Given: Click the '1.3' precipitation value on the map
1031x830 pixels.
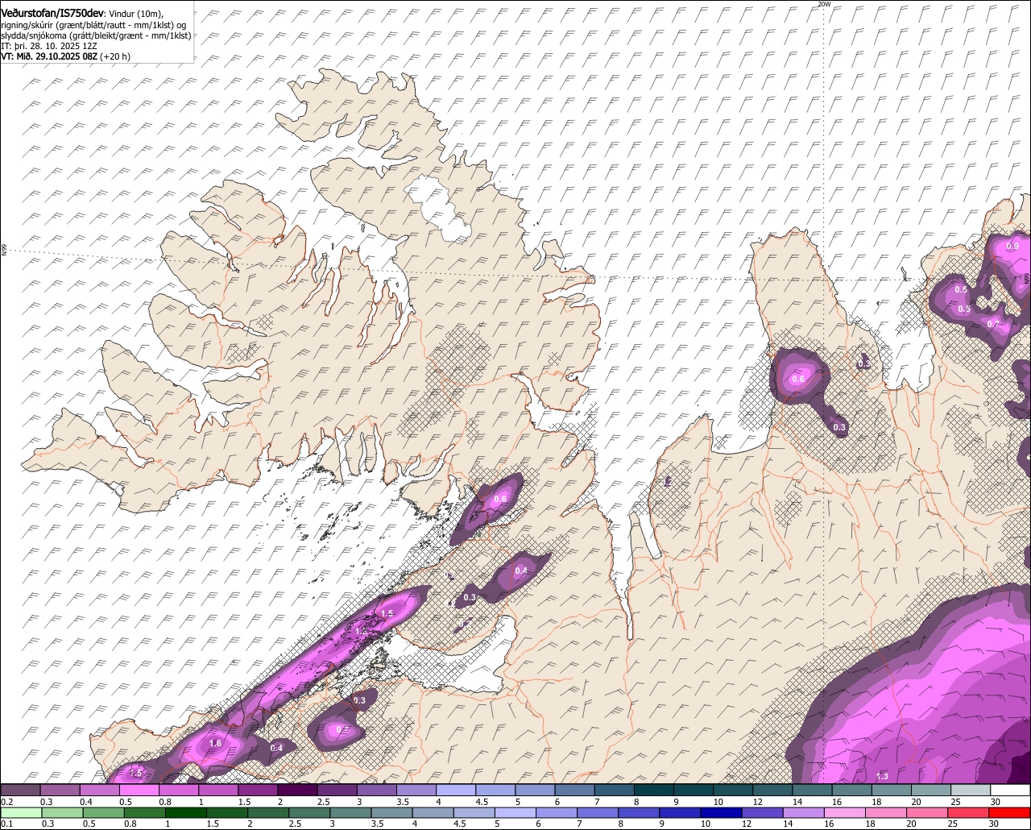Looking at the screenshot, I should click(882, 776).
